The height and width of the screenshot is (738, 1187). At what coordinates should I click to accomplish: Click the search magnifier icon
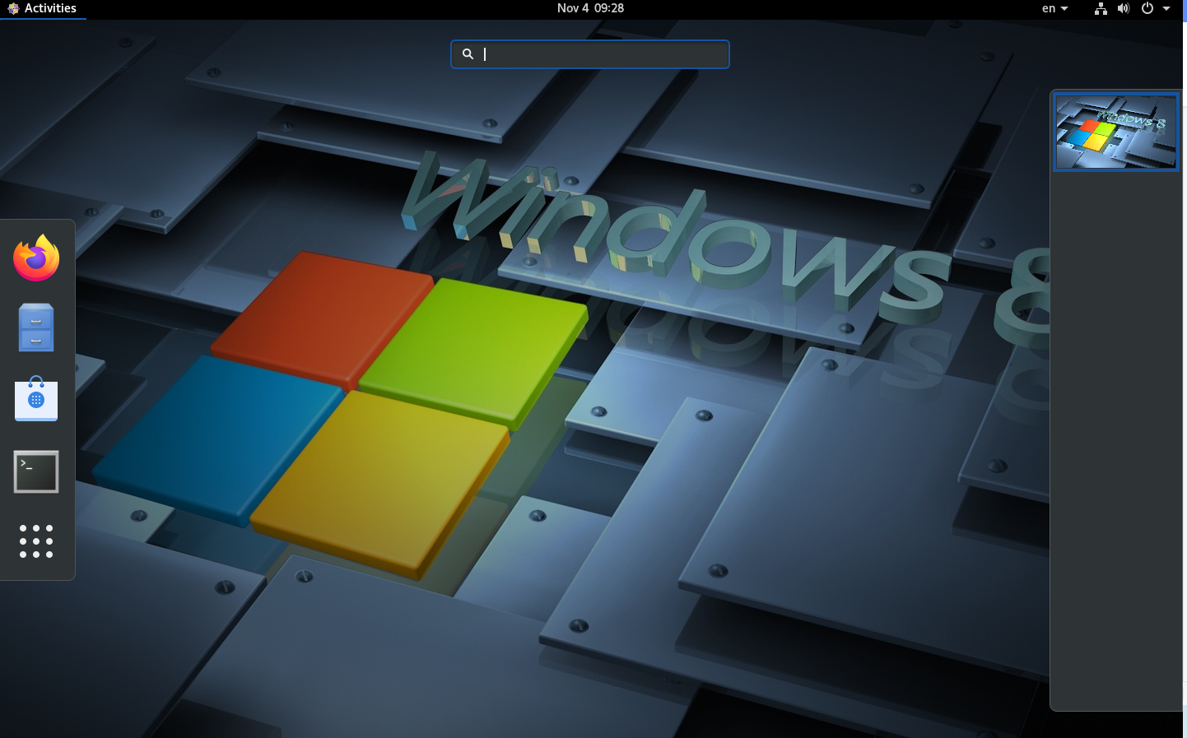coord(468,54)
